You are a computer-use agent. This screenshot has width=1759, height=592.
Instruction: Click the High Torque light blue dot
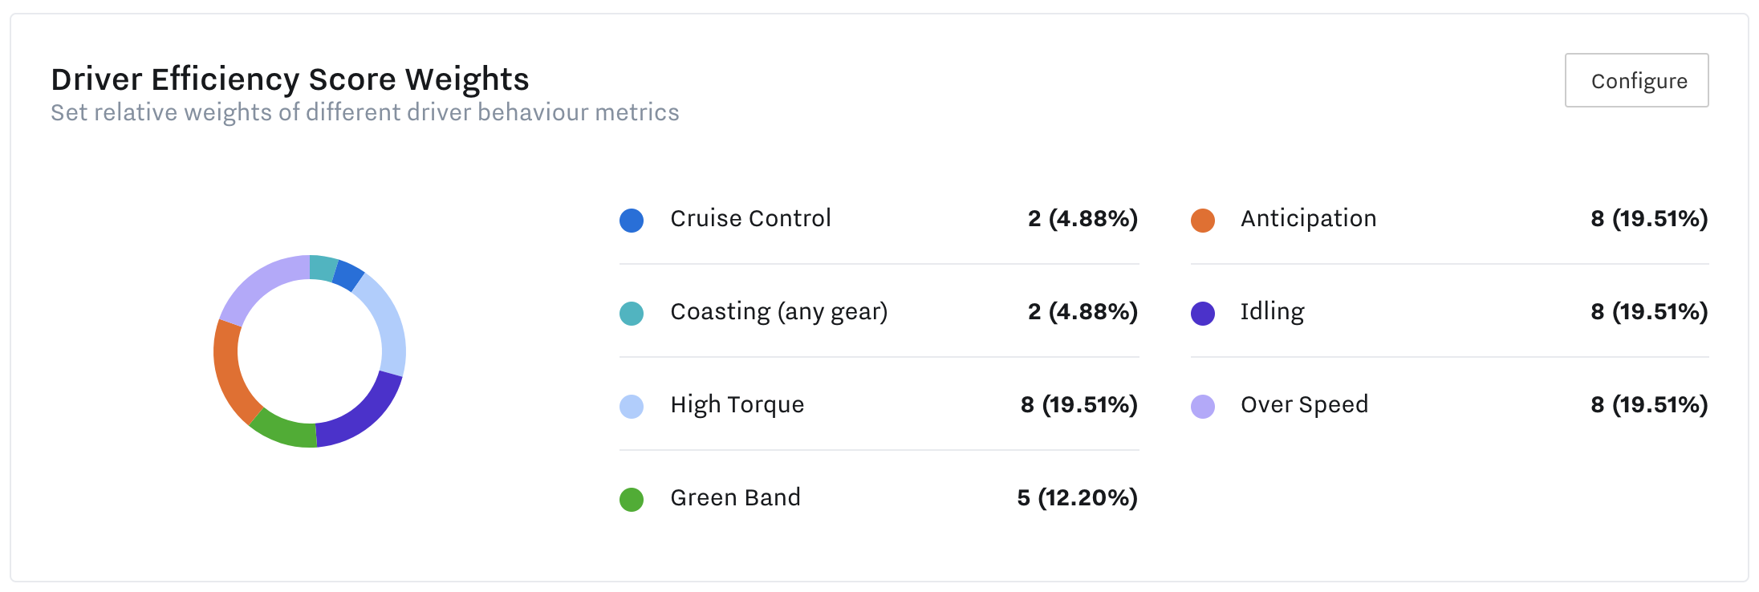[x=632, y=407]
